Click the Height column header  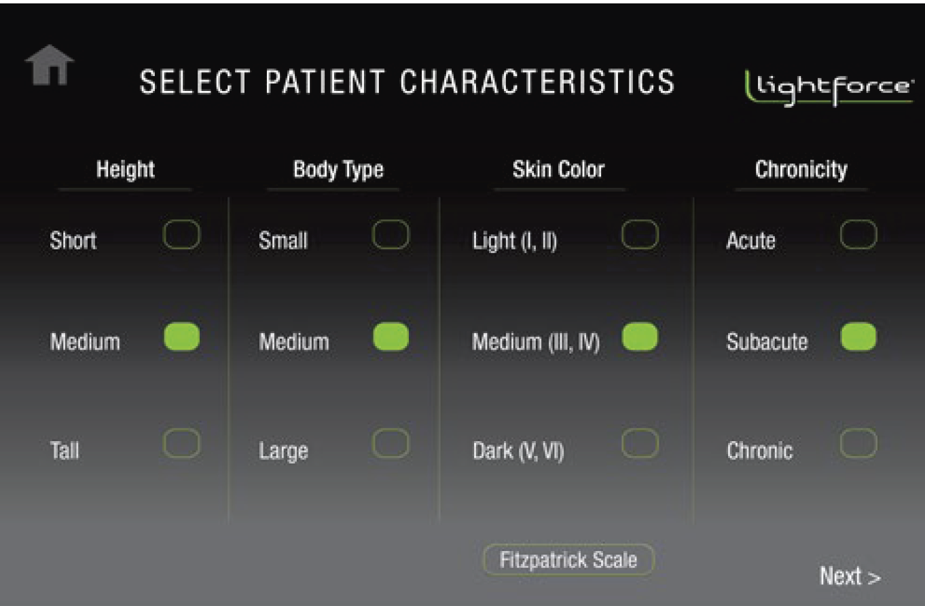coord(126,170)
